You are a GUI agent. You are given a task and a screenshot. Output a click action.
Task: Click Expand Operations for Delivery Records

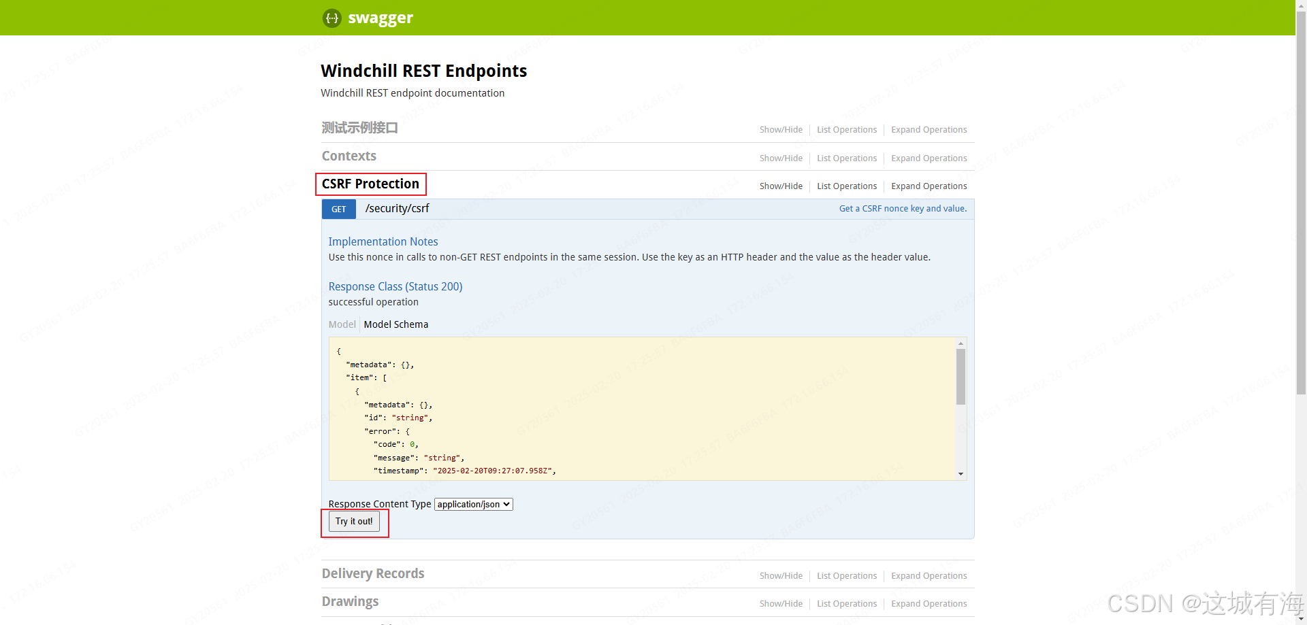pos(929,576)
